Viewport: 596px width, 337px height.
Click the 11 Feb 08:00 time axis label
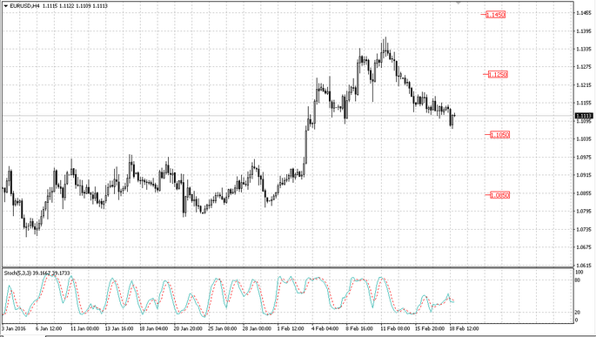(395, 328)
